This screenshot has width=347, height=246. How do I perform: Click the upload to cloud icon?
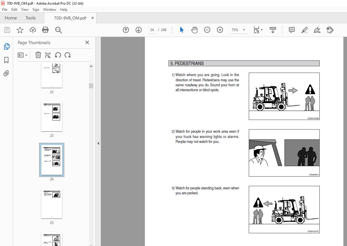coord(33,30)
